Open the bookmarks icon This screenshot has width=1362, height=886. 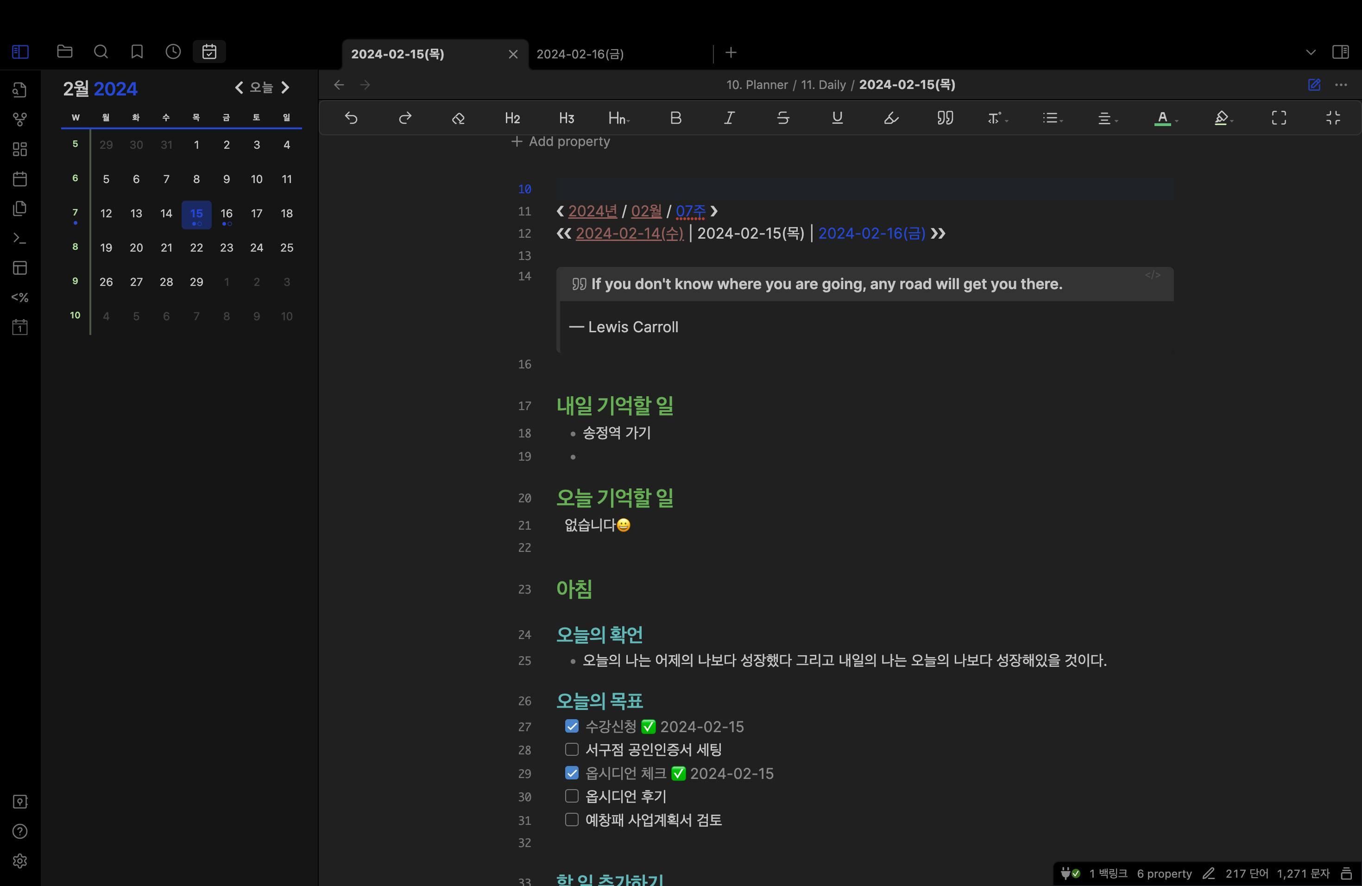click(x=137, y=52)
